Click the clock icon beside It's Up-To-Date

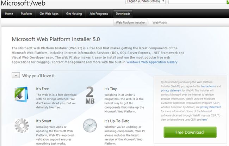click(90, 126)
